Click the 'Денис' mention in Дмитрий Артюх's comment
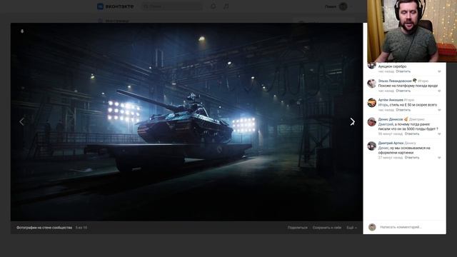 383,148
